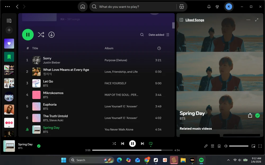Click the Browse icon in search bar
The height and width of the screenshot is (165, 265).
click(x=182, y=7)
